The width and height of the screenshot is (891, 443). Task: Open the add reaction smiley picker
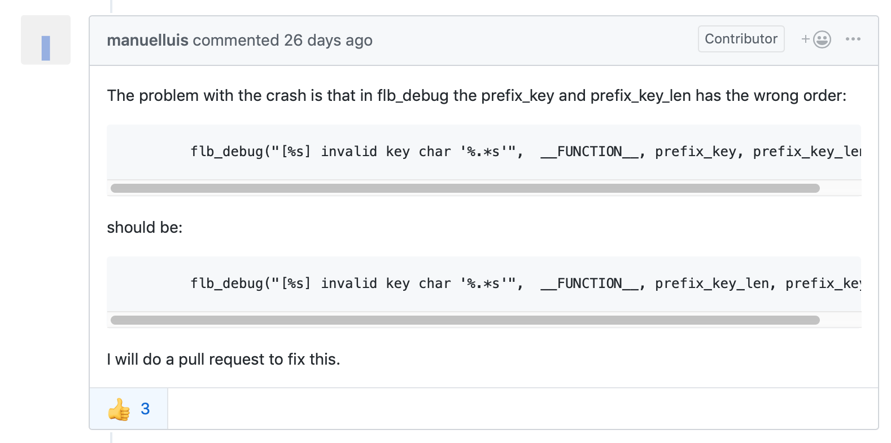coord(822,39)
